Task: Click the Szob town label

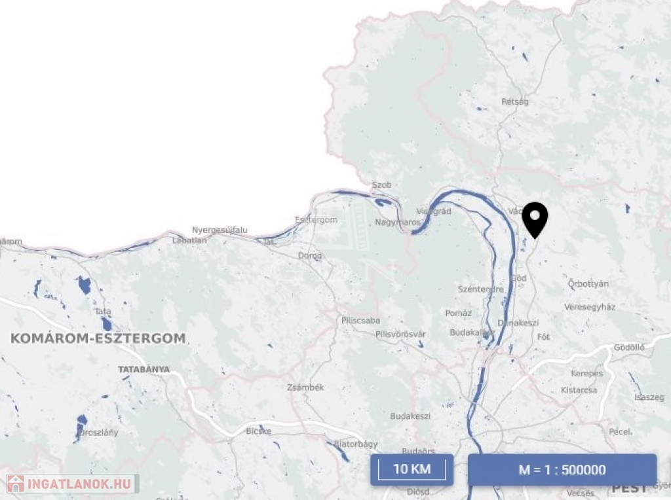Action: point(382,185)
